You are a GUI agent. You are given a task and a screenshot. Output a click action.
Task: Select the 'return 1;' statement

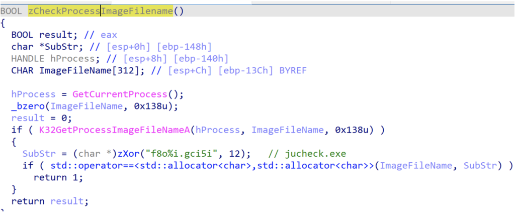[x=58, y=178]
